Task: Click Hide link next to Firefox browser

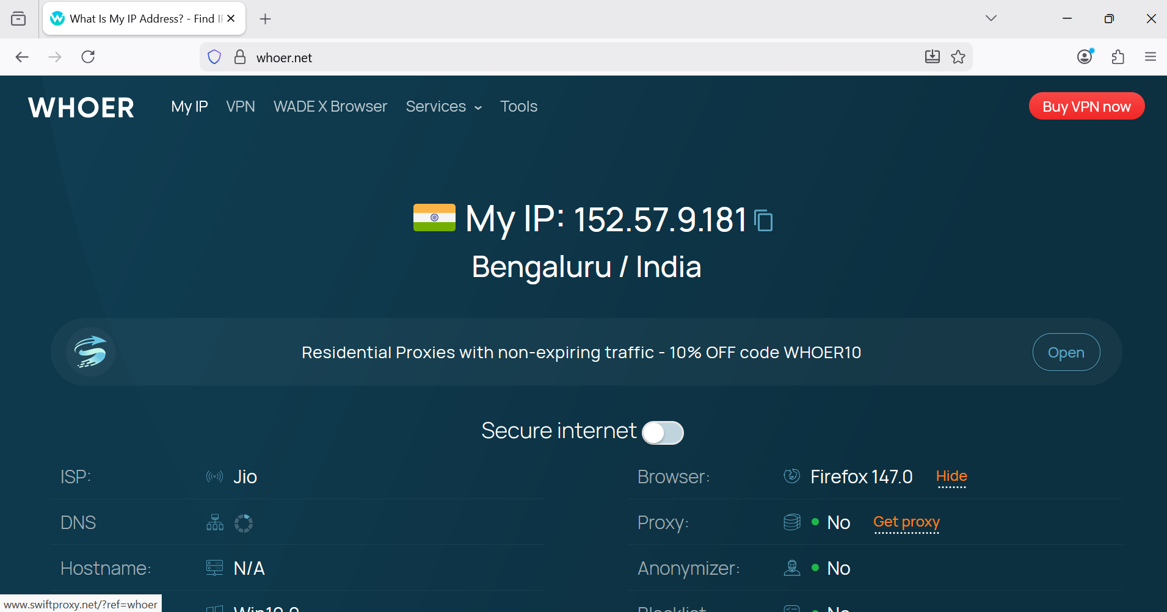Action: (951, 476)
